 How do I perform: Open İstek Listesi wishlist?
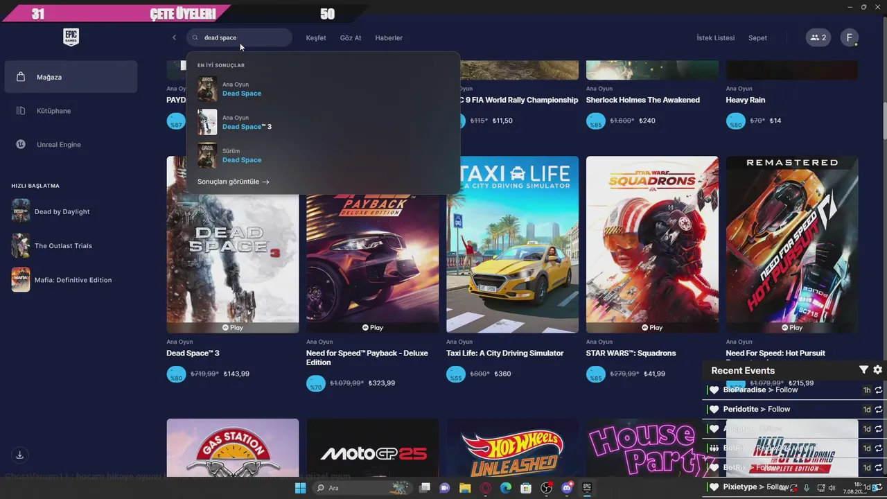pyautogui.click(x=715, y=37)
